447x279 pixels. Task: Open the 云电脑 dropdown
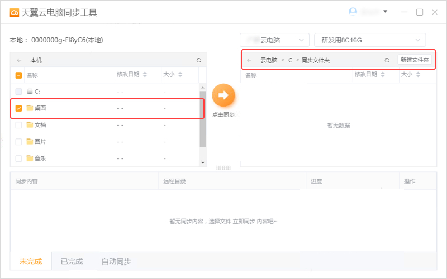click(x=274, y=40)
